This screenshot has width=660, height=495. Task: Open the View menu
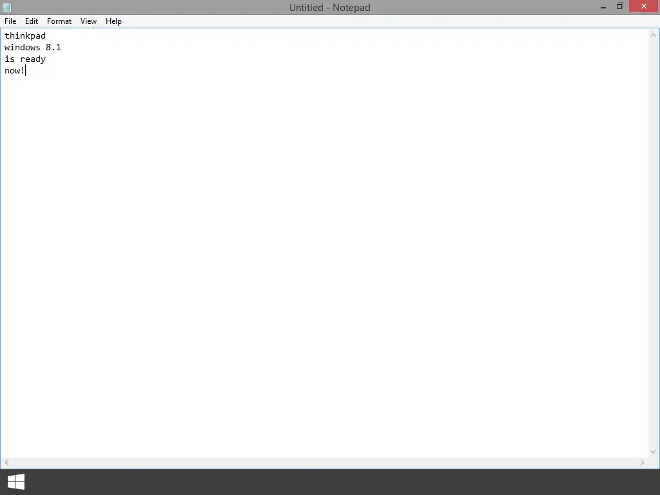pos(88,21)
